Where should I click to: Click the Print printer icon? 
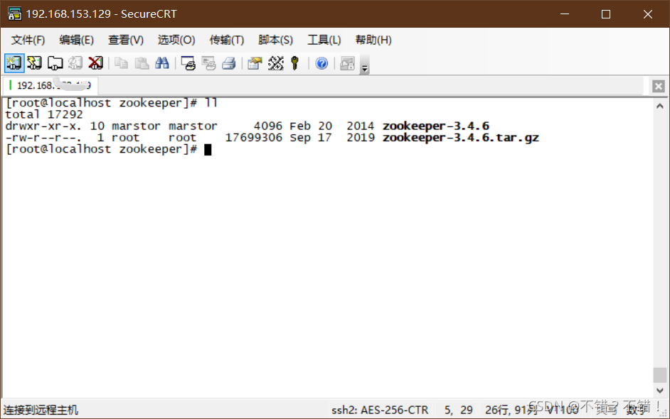[229, 64]
